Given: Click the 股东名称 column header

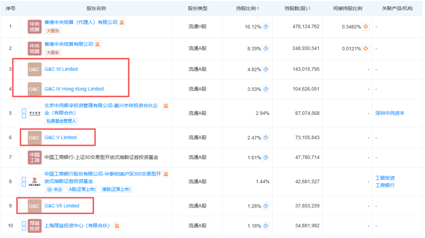Looking at the screenshot, I should click(96, 8).
